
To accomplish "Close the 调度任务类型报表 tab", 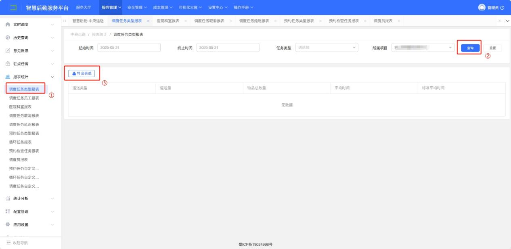I will pyautogui.click(x=148, y=21).
